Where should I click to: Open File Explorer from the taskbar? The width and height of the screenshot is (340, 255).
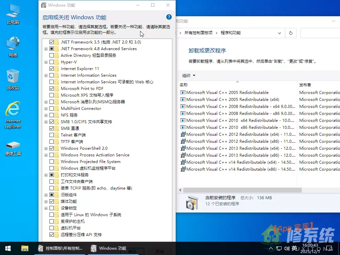[25, 248]
